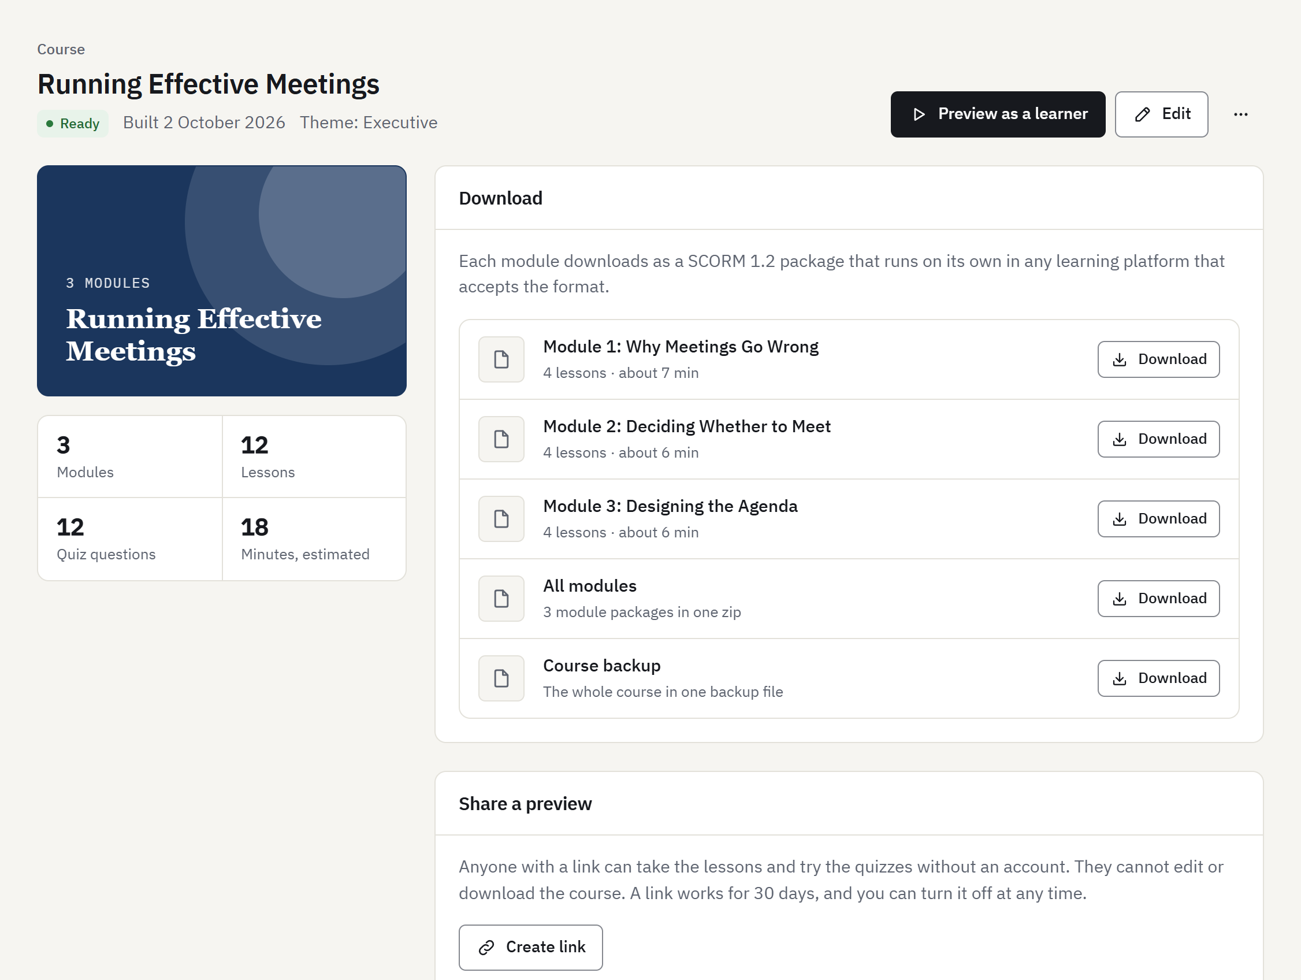Click the All modules row title
The width and height of the screenshot is (1301, 980).
(589, 586)
